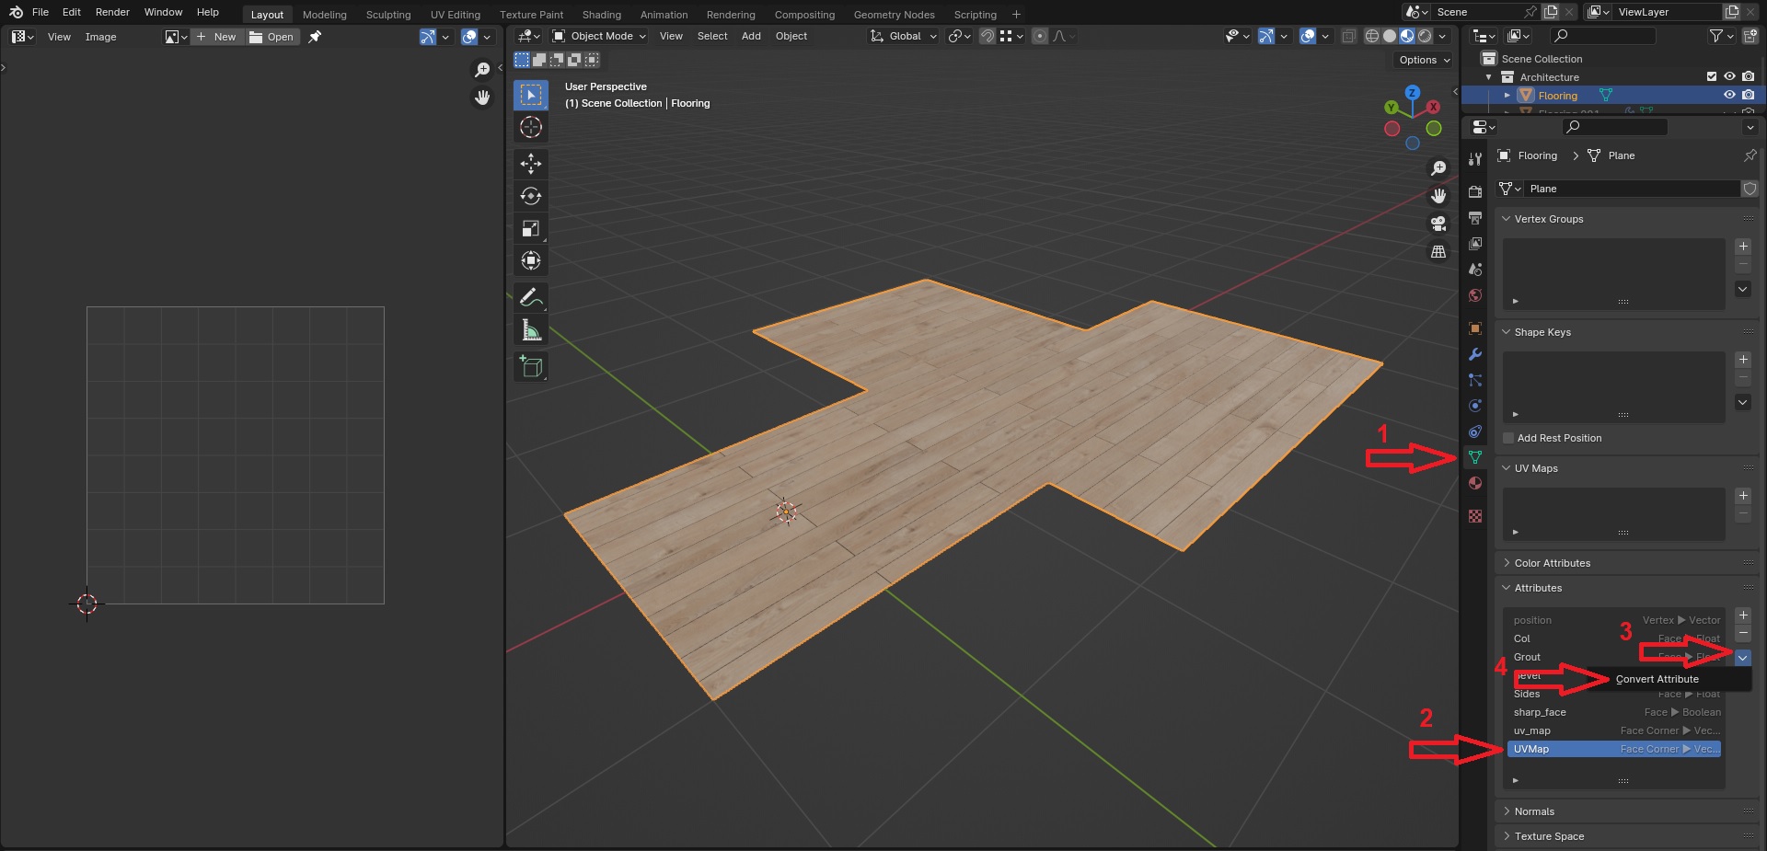This screenshot has width=1767, height=851.
Task: Expand the Normals panel
Action: (x=1534, y=811)
